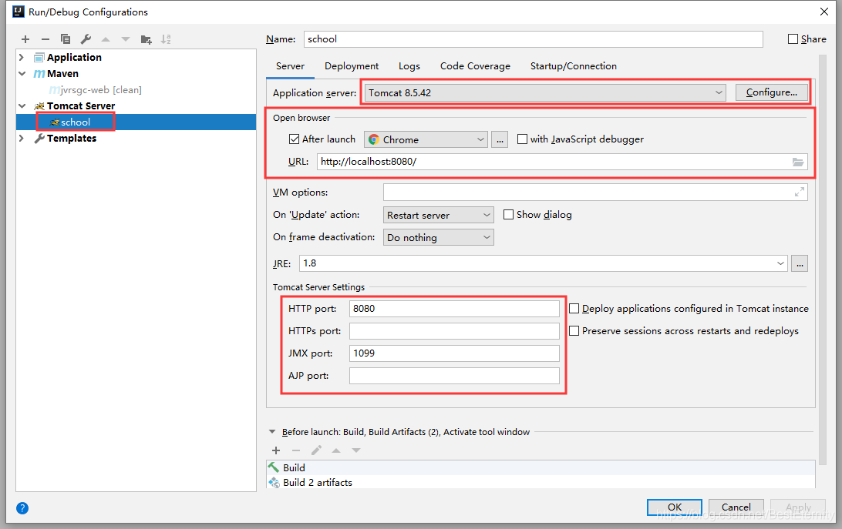
Task: Click the Cancel button
Action: pos(736,507)
